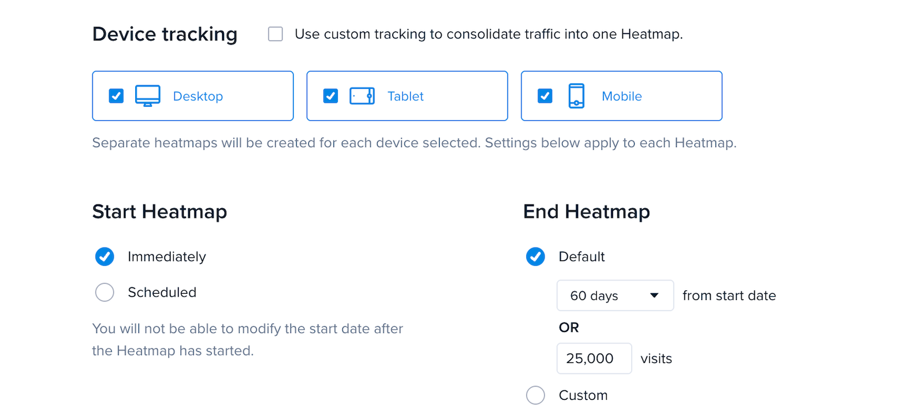Enable custom tracking checkbox
This screenshot has height=419, width=924.
275,34
